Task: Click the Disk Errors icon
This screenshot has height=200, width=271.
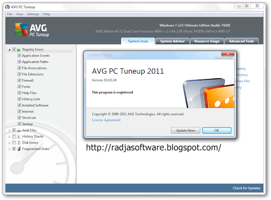Action: coord(19,143)
